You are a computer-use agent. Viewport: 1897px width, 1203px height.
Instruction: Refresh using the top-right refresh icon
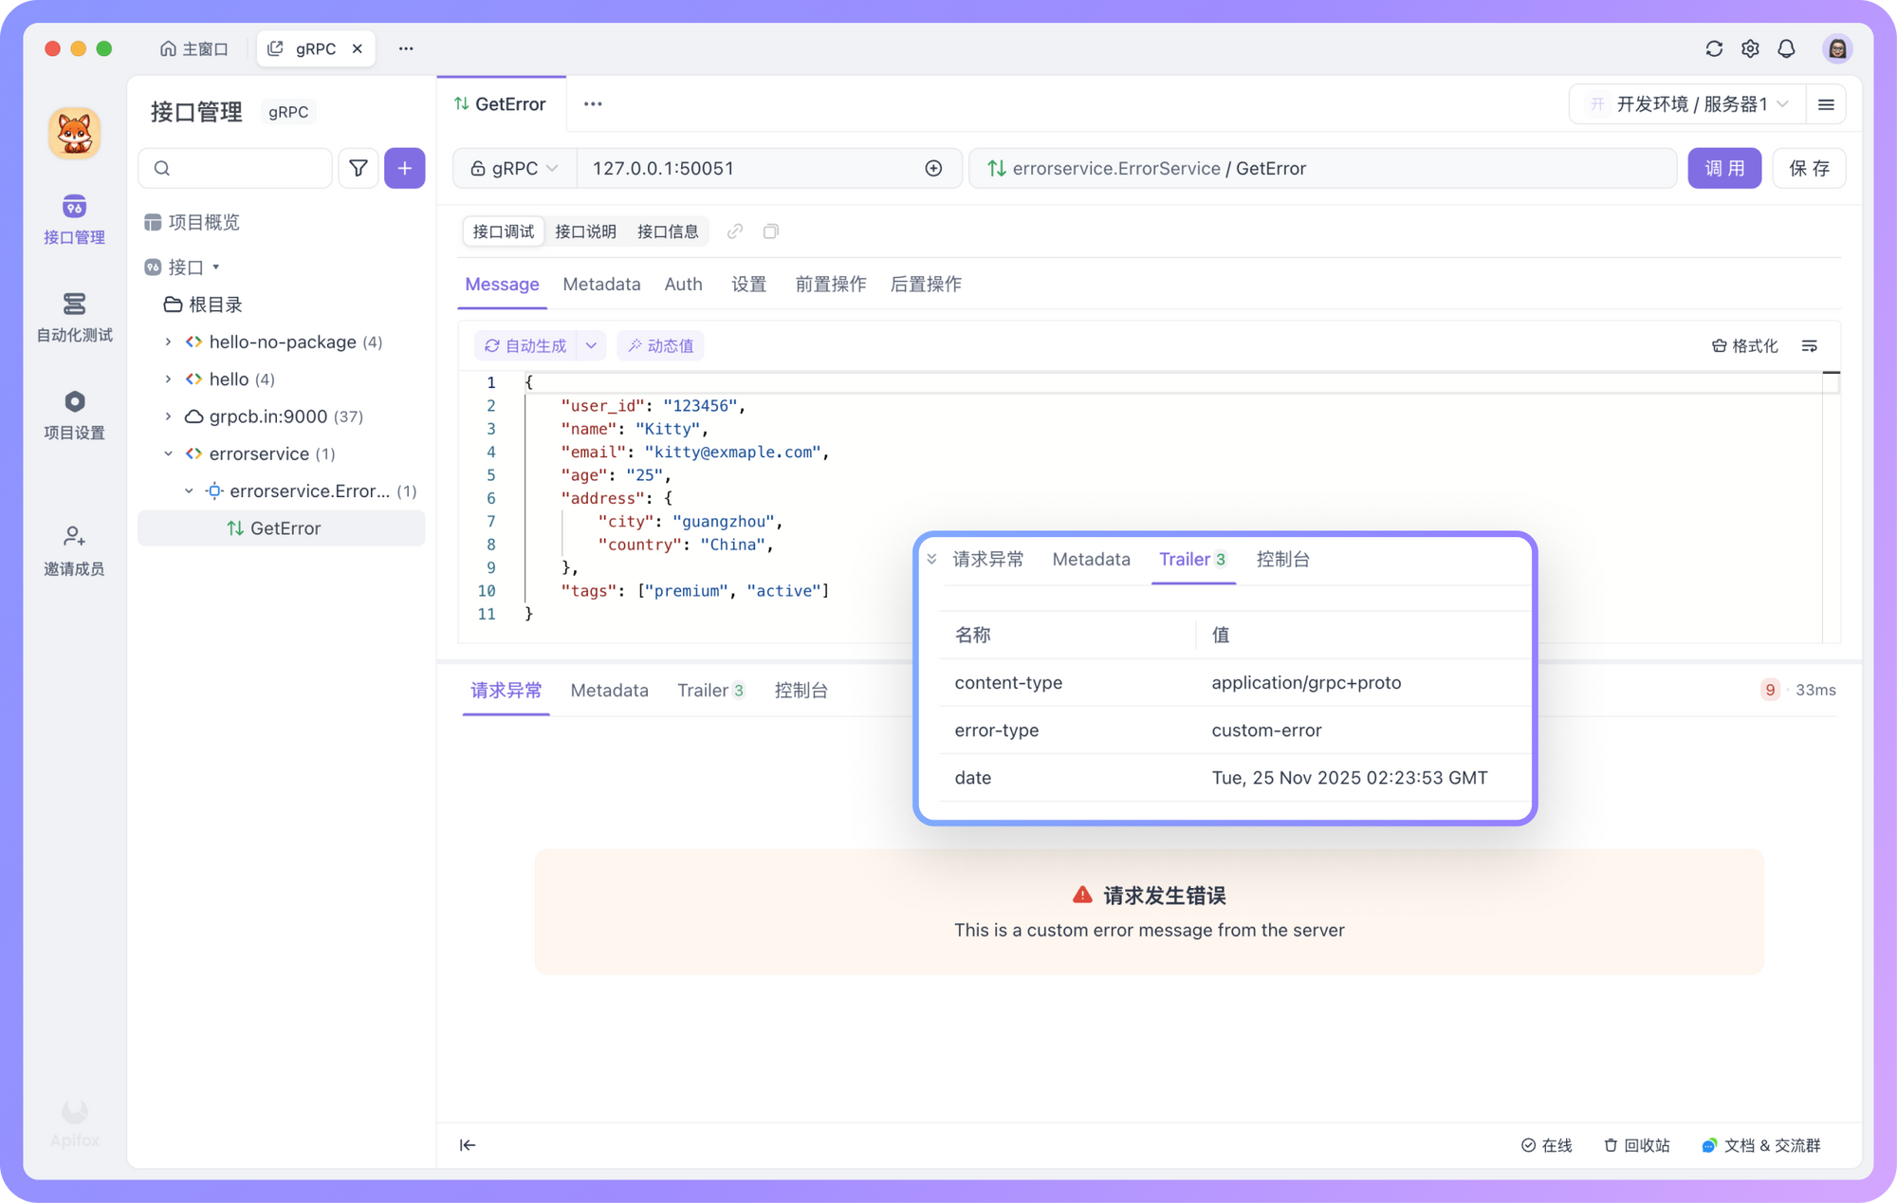click(x=1714, y=48)
